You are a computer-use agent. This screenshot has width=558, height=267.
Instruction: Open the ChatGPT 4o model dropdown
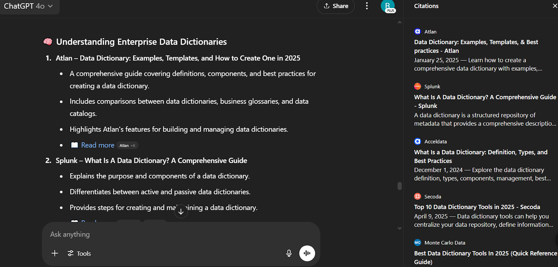(29, 6)
